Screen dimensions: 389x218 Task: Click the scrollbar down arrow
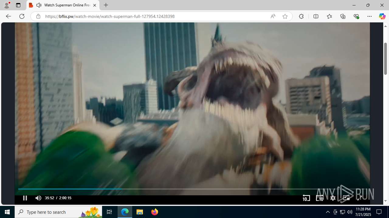click(x=385, y=201)
